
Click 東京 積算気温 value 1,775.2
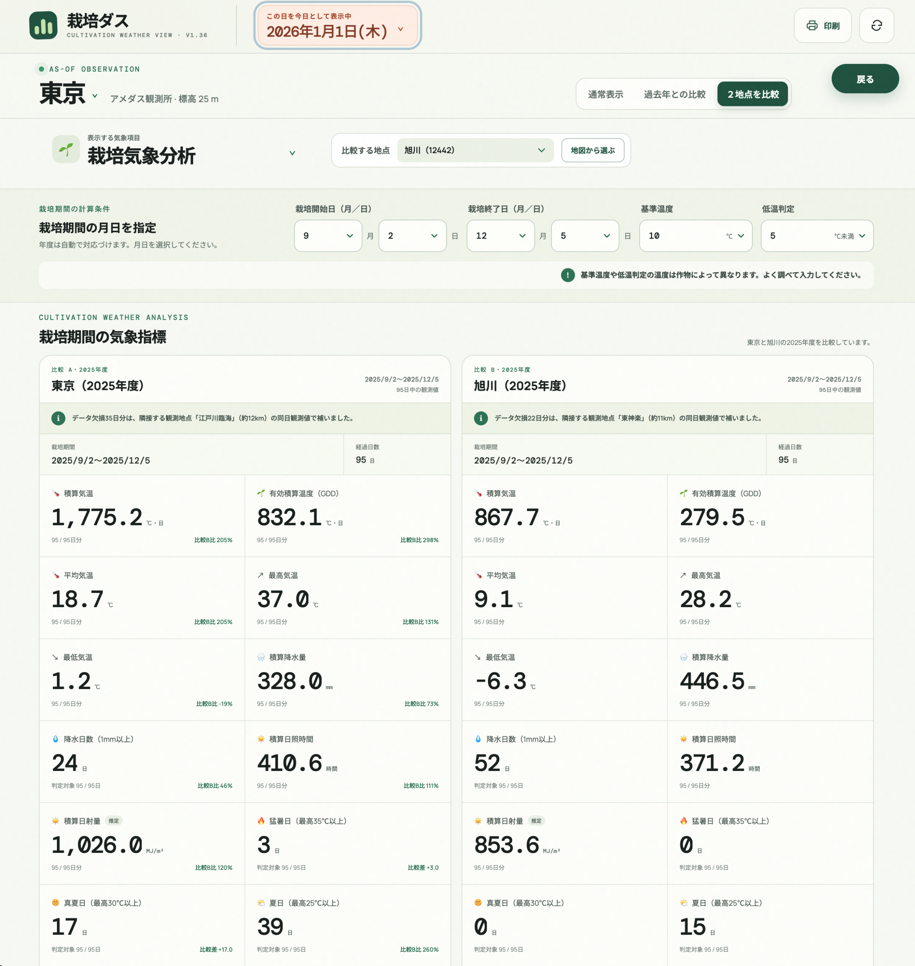[x=97, y=517]
